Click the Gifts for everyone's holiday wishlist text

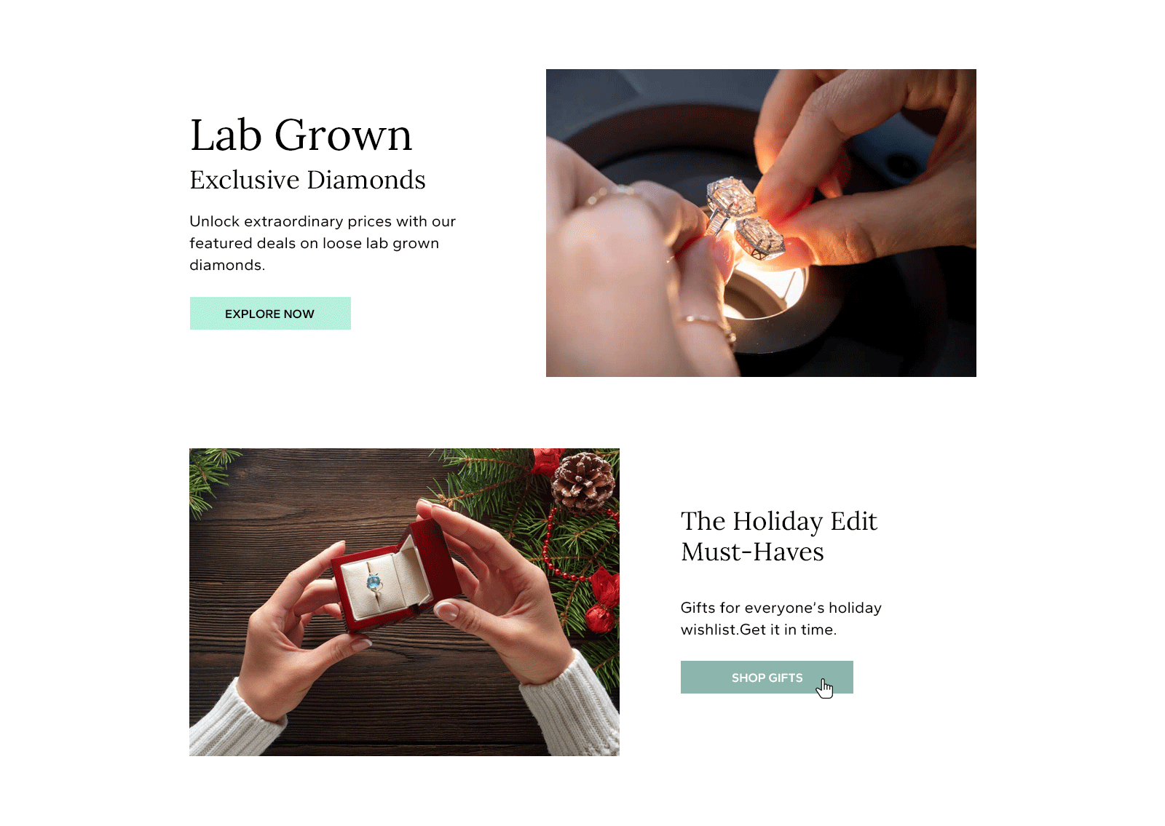tap(781, 619)
